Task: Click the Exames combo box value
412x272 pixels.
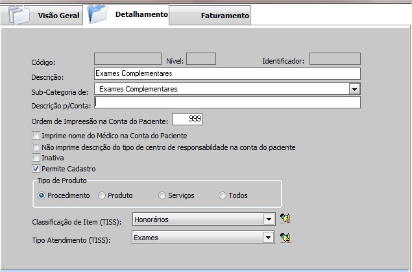Action: (203, 238)
